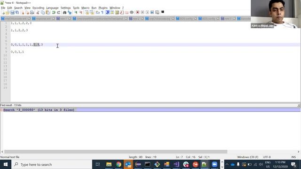The width and height of the screenshot is (301, 169).
Task: Open the Edit menu
Action: pos(9,8)
